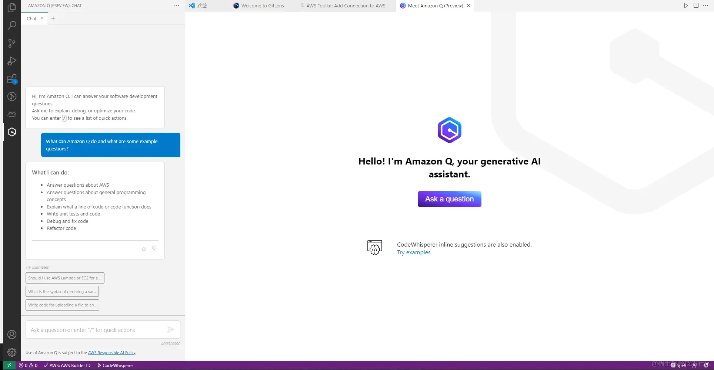The height and width of the screenshot is (370, 714).
Task: Click AWS: AWS Builder ID status item
Action: tap(67, 365)
